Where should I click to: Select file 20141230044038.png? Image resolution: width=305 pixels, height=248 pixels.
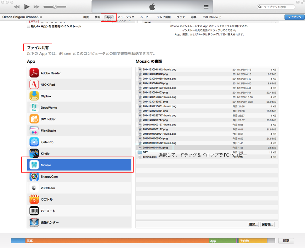pyautogui.click(x=155, y=83)
